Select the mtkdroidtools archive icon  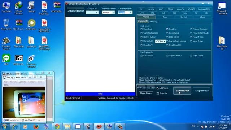(57, 7)
